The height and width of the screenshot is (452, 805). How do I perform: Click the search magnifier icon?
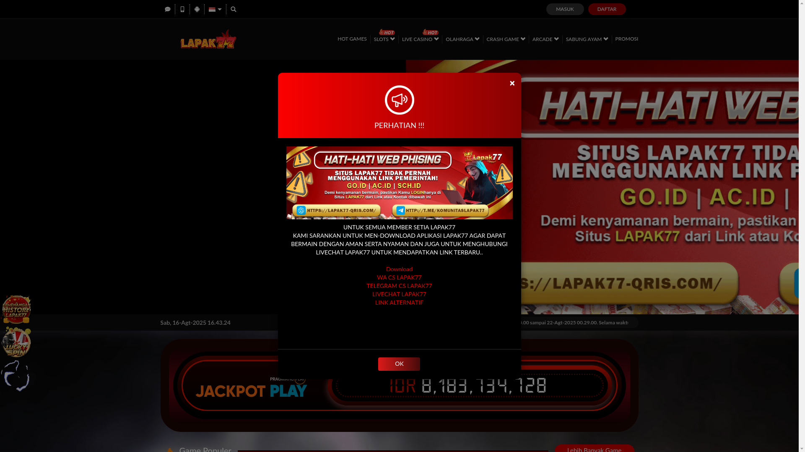234,9
